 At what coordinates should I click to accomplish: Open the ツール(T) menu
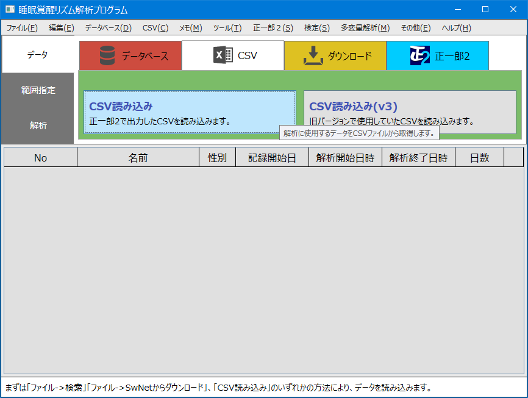click(227, 28)
